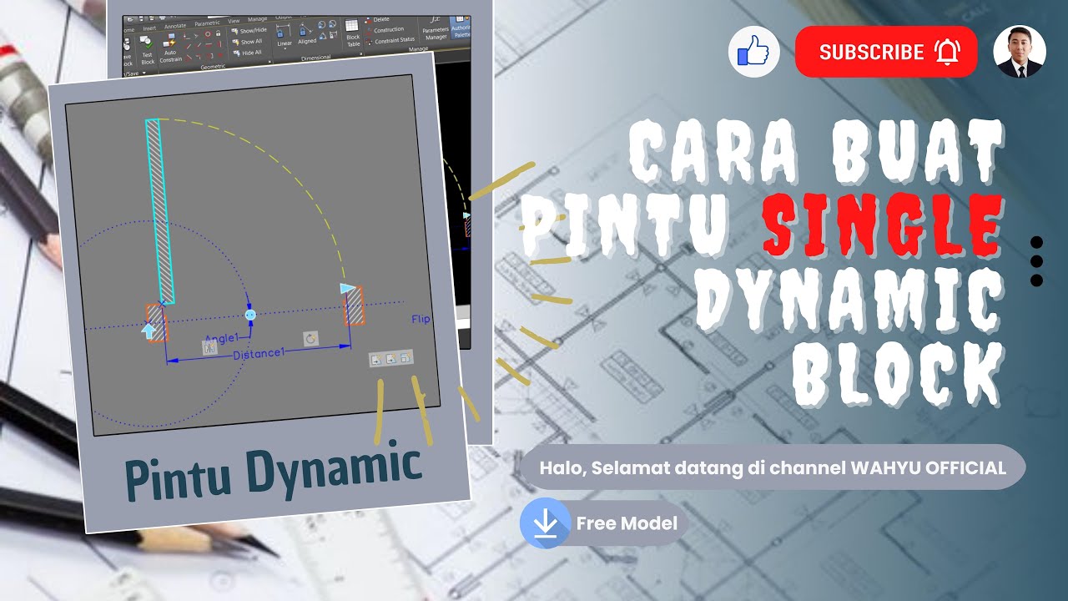Screen dimensions: 1068x601
Task: Open the three-dot vertical menu
Action: [1036, 261]
